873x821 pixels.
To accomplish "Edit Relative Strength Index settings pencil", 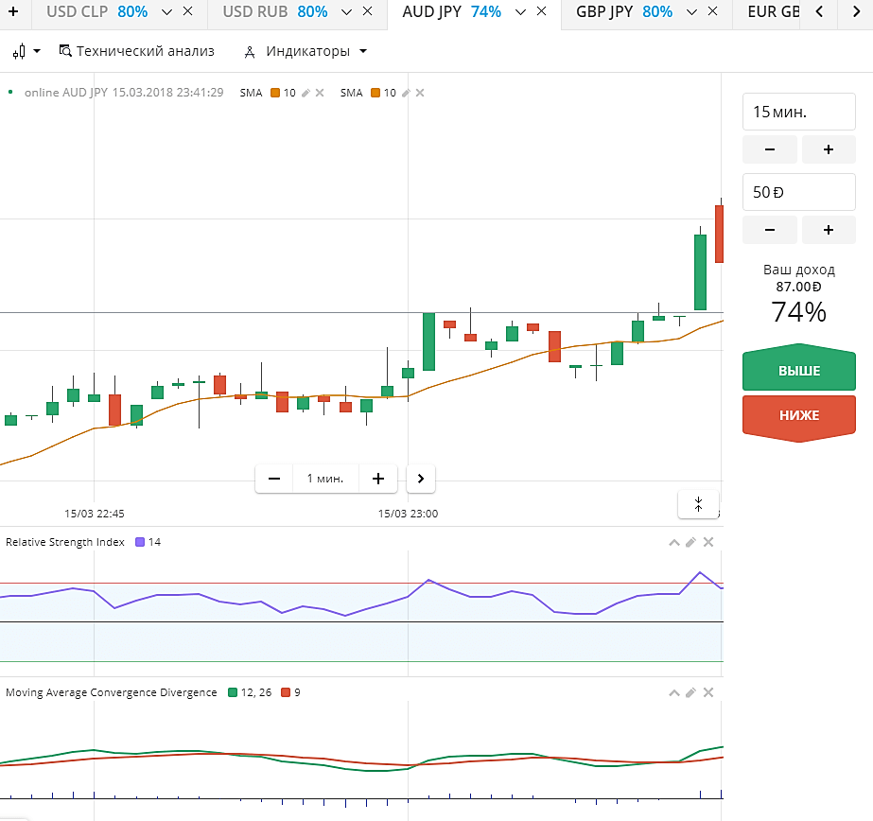I will pyautogui.click(x=690, y=542).
